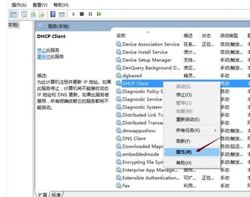This screenshot has height=197, width=250.
Task: Select the DNS Client service row
Action: pos(139,138)
